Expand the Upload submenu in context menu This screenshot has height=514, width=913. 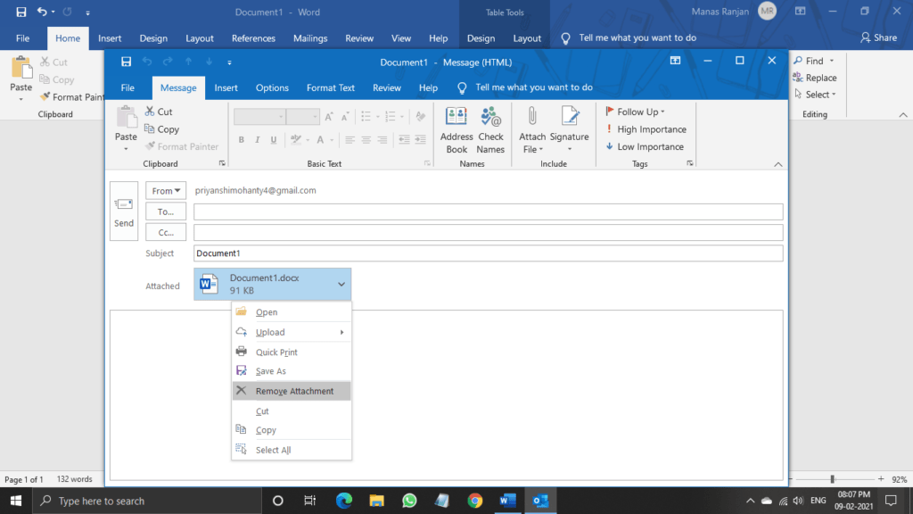[292, 332]
